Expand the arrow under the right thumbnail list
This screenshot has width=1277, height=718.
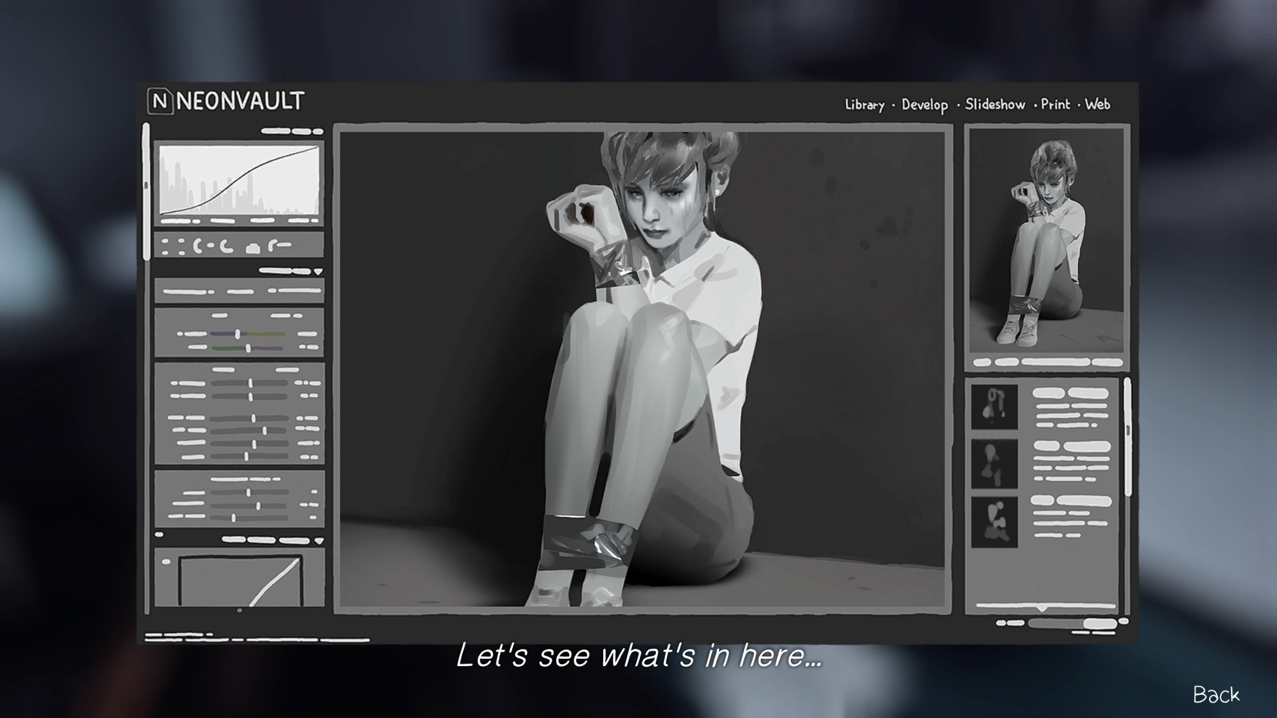(x=1042, y=610)
